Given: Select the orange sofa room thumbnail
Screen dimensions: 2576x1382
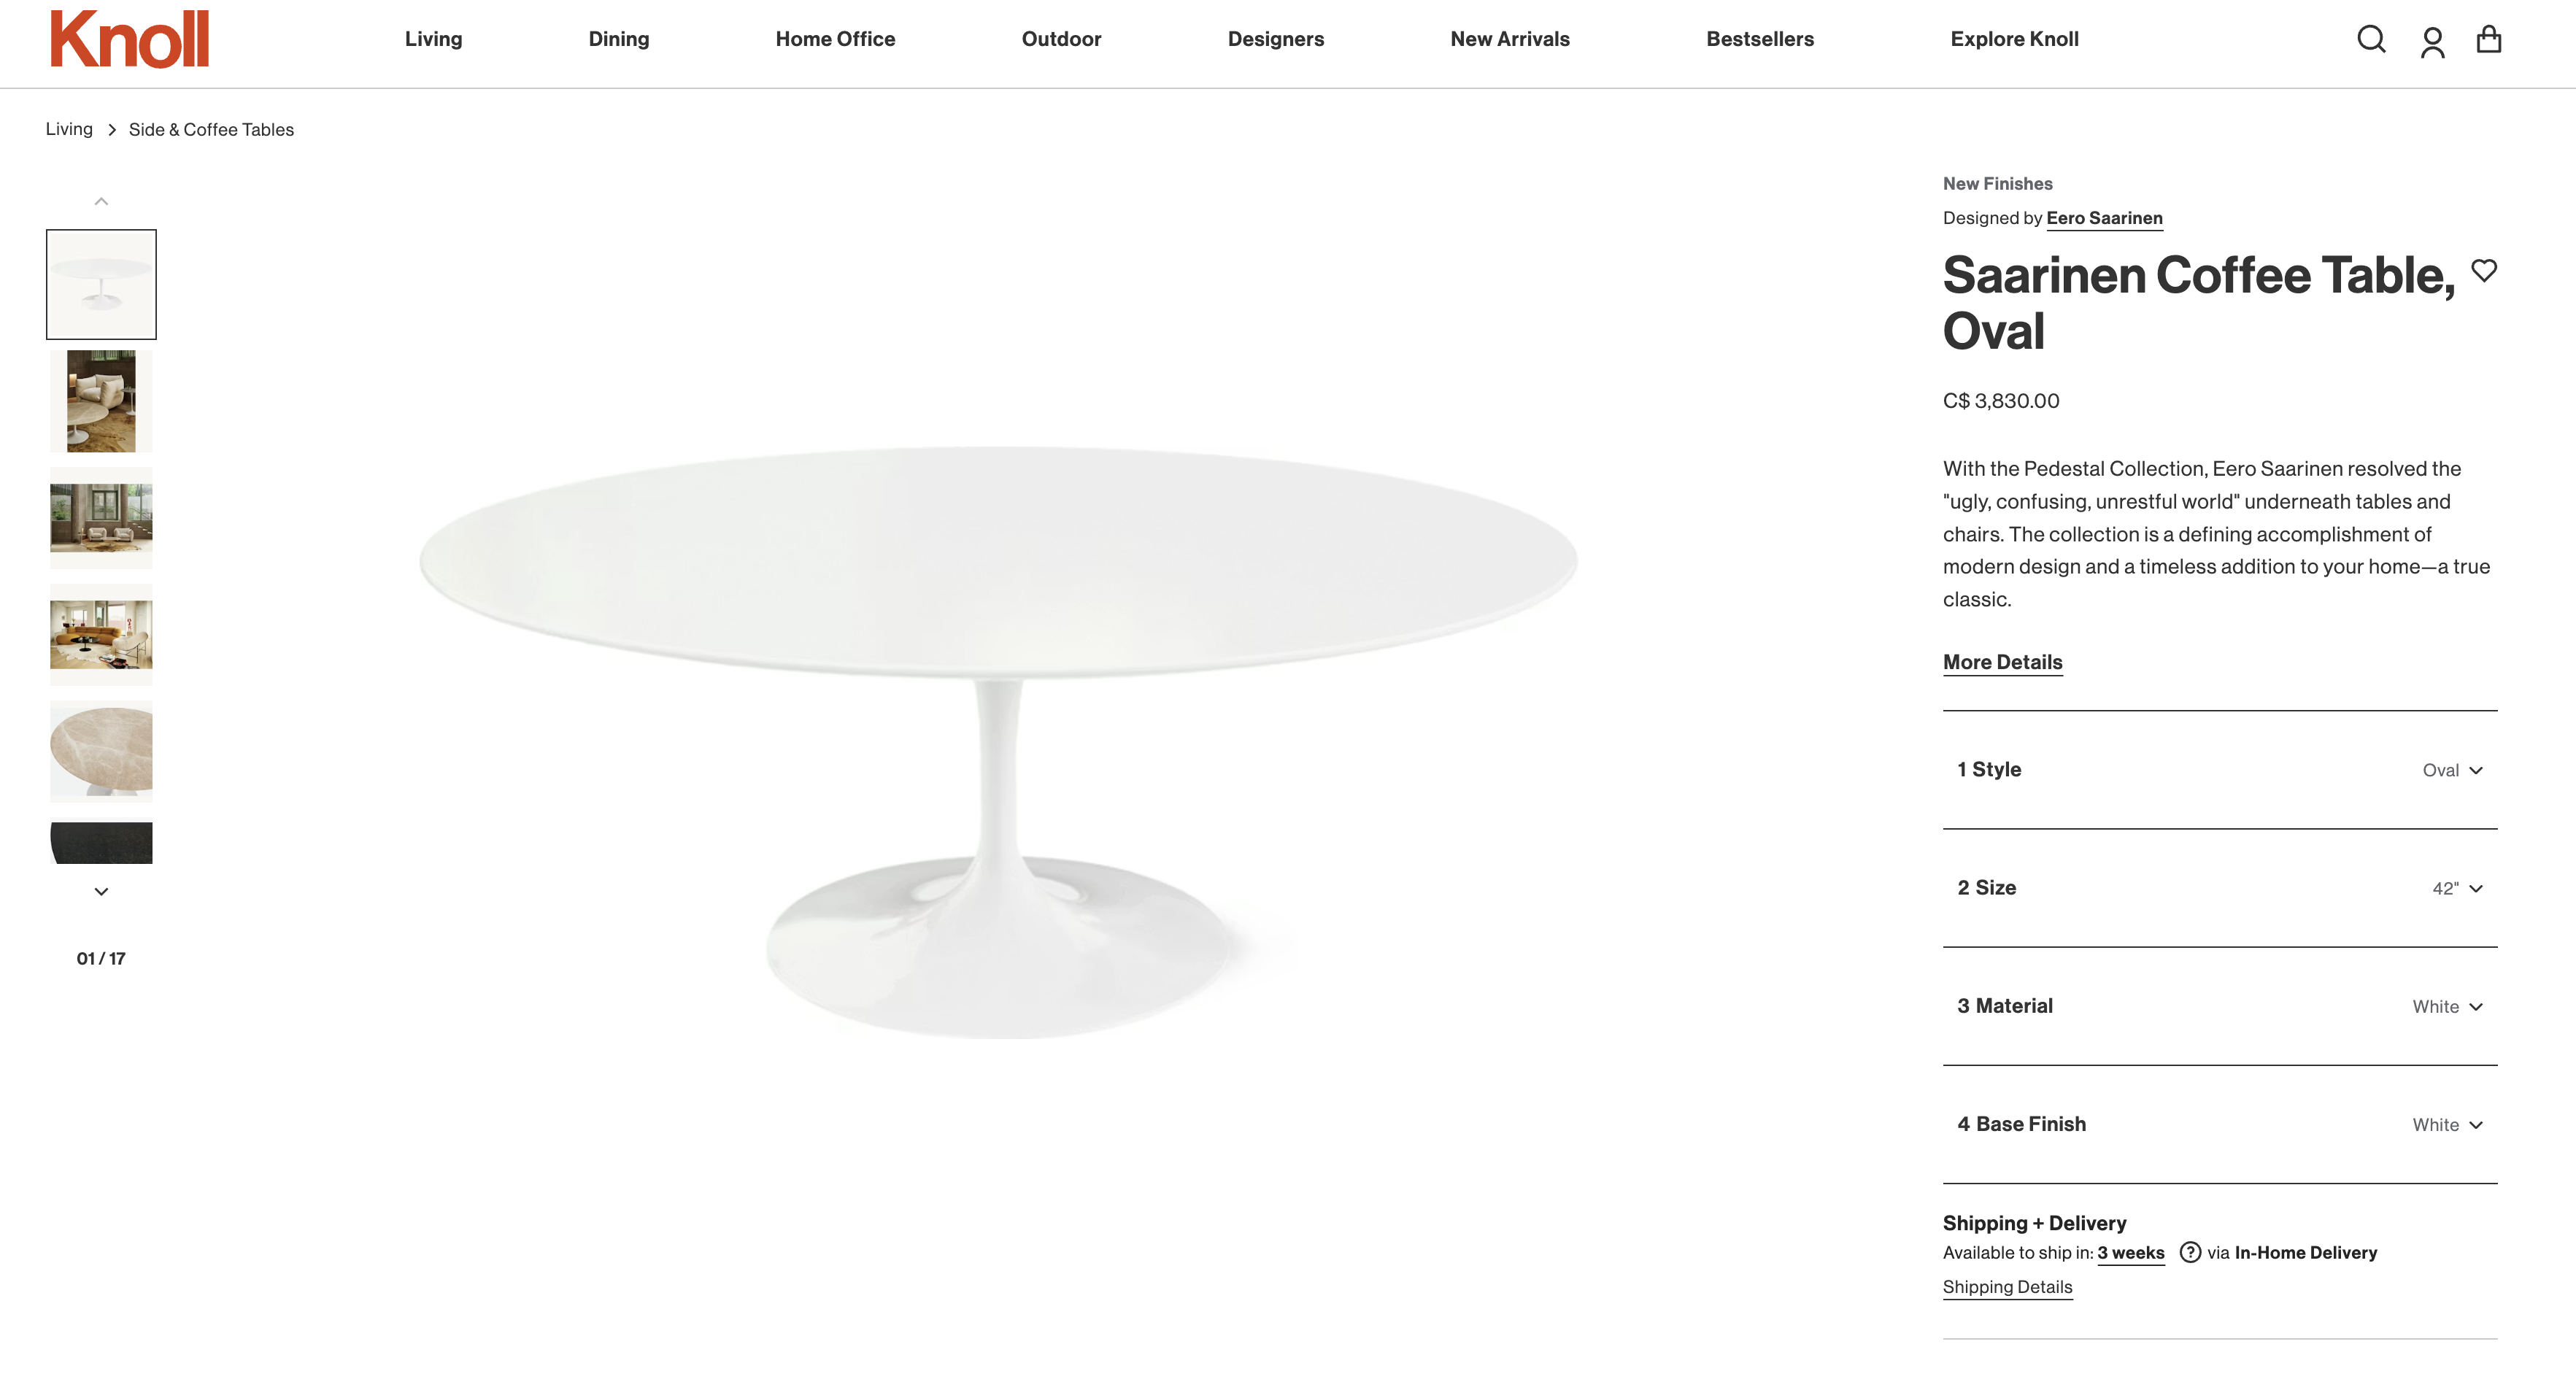Looking at the screenshot, I should pyautogui.click(x=101, y=634).
